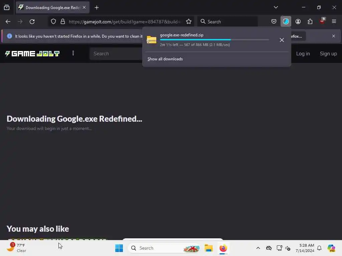Click the gamejolt.com URL address field
This screenshot has height=256, width=342.
[x=125, y=22]
